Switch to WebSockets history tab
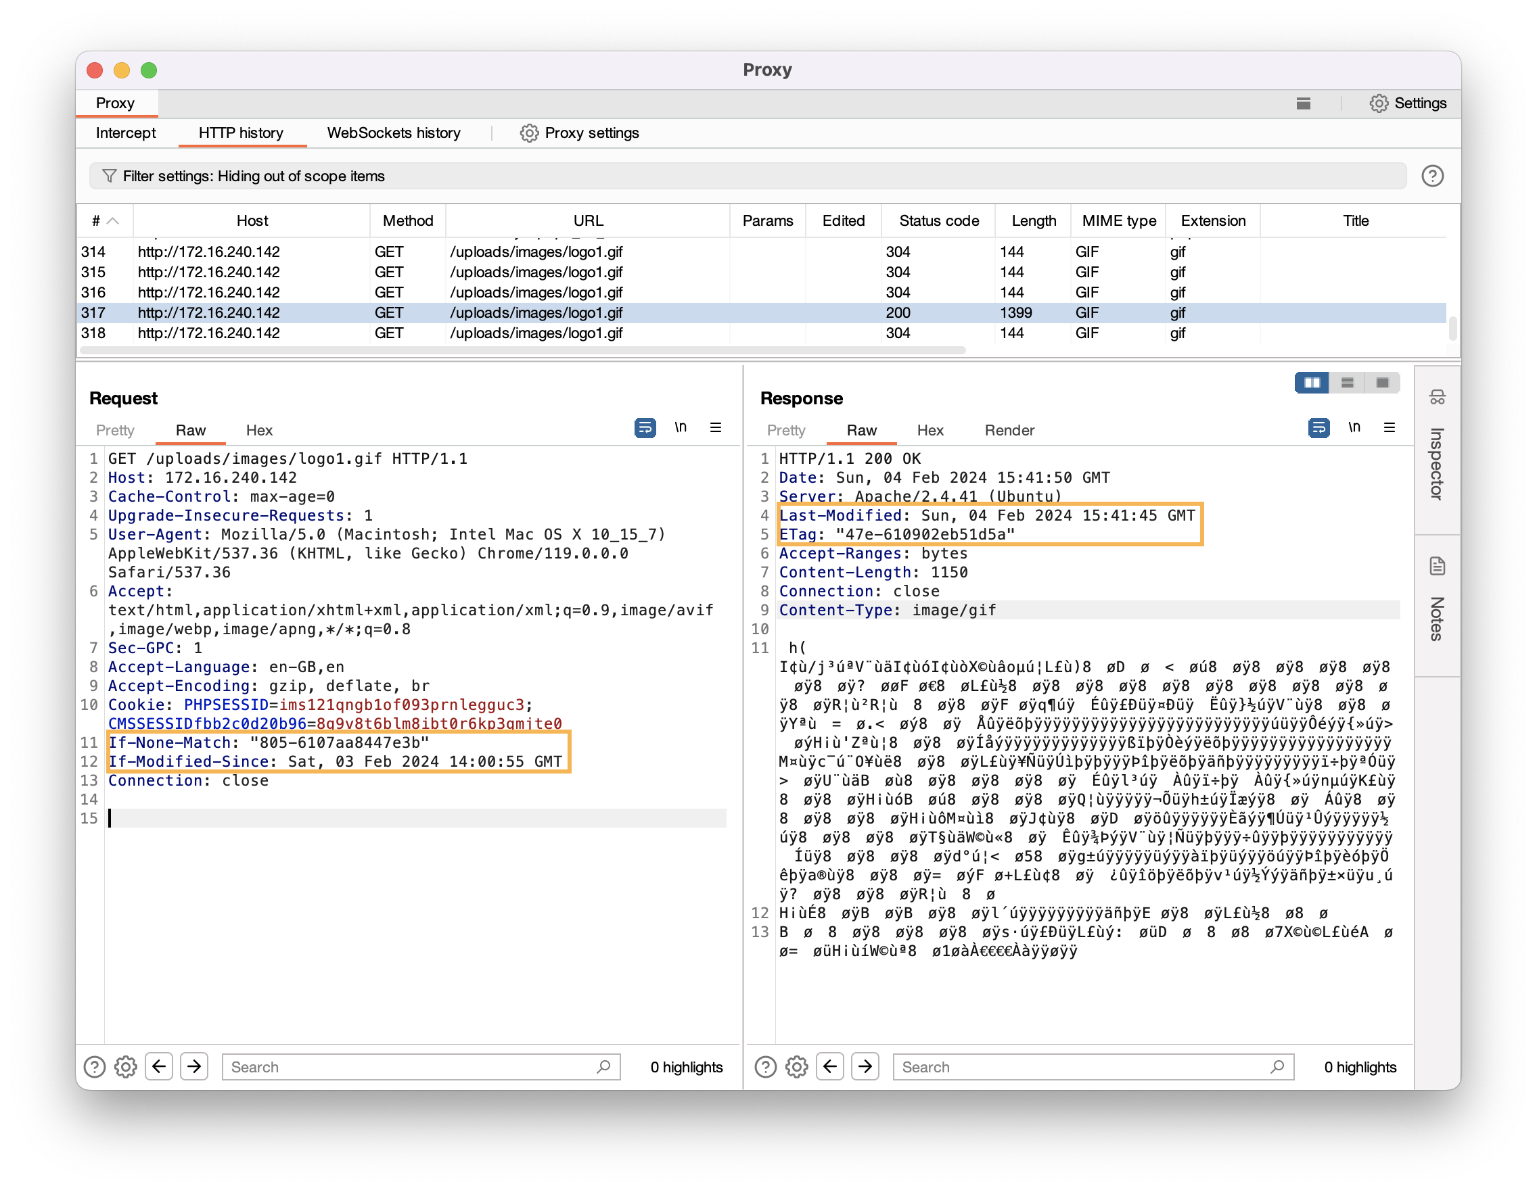The width and height of the screenshot is (1537, 1190). (x=394, y=133)
